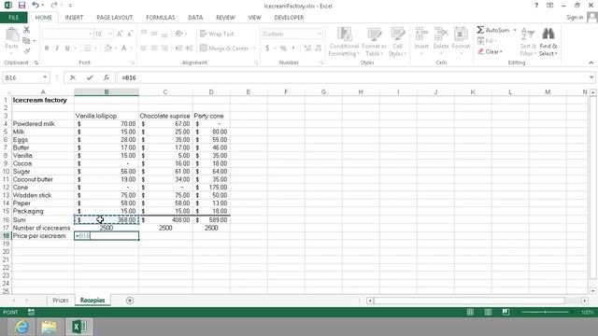Screen dimensions: 598x336
Task: Click the Sign in link
Action: [575, 18]
